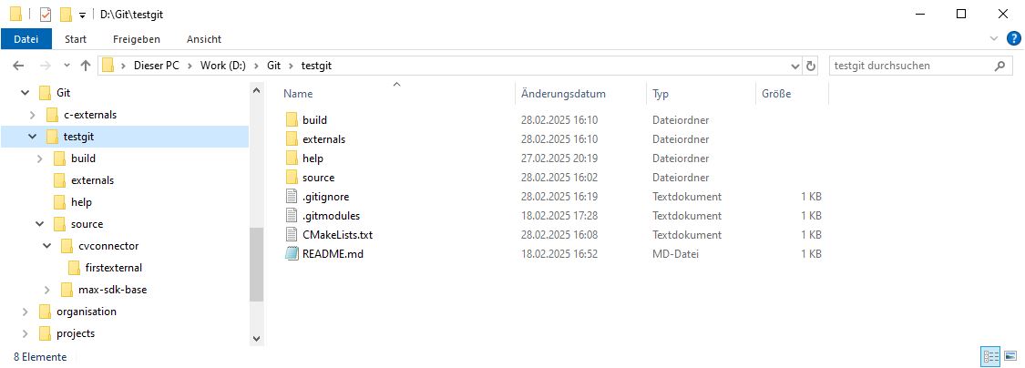Switch to large thumbnails view icon
Viewport: 1025px width, 368px height.
[1010, 356]
